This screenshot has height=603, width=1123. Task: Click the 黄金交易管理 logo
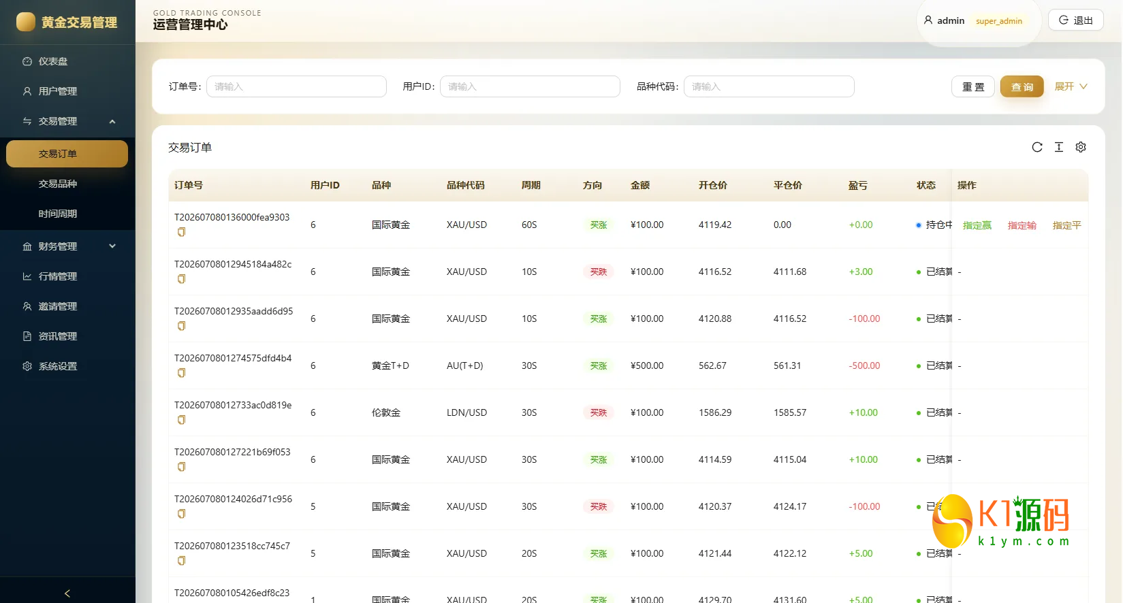(x=67, y=22)
